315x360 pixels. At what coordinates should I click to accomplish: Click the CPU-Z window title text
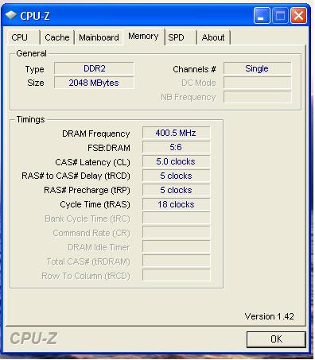pos(35,16)
